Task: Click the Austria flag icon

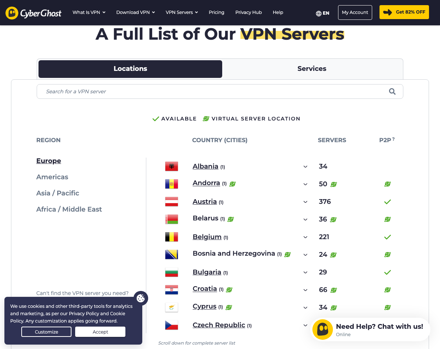Action: point(172,202)
